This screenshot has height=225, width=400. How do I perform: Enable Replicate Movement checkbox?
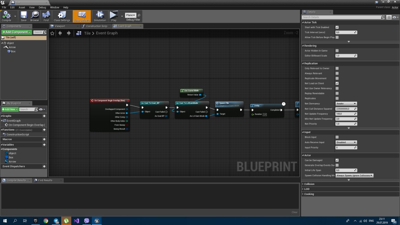(337, 78)
